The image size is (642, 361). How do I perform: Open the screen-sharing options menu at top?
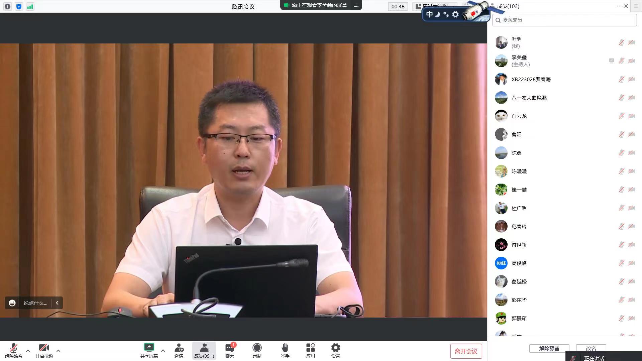coord(356,5)
